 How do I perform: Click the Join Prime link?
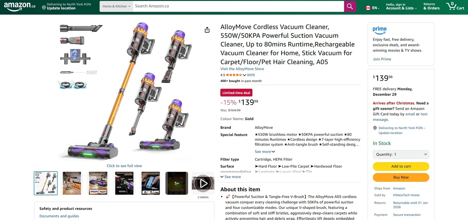[x=382, y=59]
